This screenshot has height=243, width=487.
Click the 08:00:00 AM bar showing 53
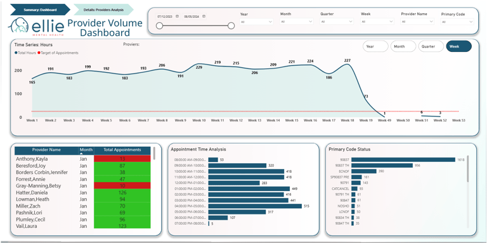213,160
